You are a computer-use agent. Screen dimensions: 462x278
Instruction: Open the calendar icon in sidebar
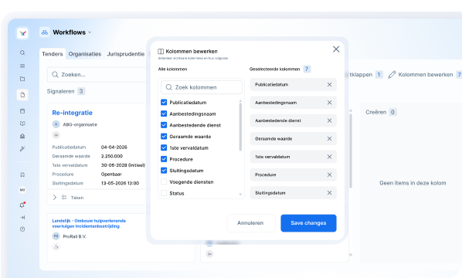[x=22, y=111]
